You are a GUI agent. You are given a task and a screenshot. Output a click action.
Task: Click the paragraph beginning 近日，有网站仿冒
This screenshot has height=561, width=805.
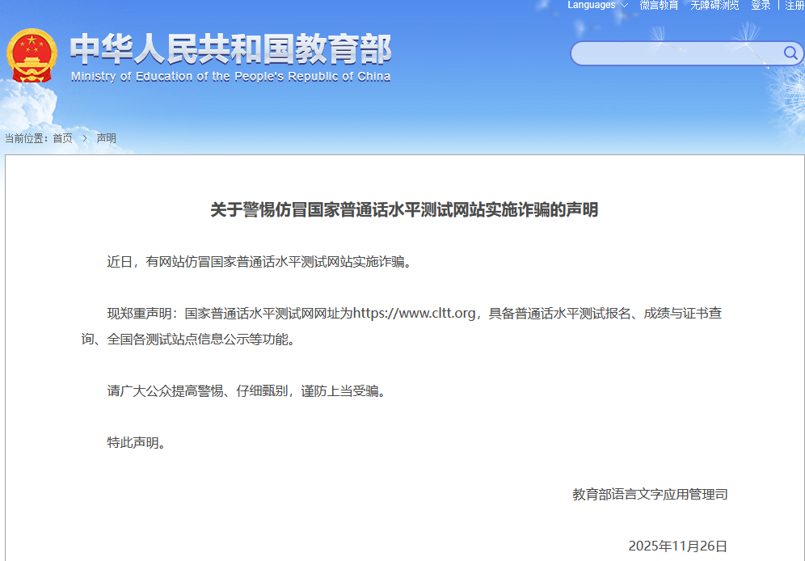coord(259,262)
